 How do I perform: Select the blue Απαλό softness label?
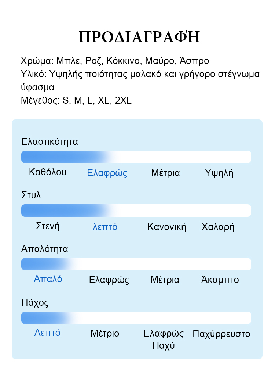pos(48,279)
